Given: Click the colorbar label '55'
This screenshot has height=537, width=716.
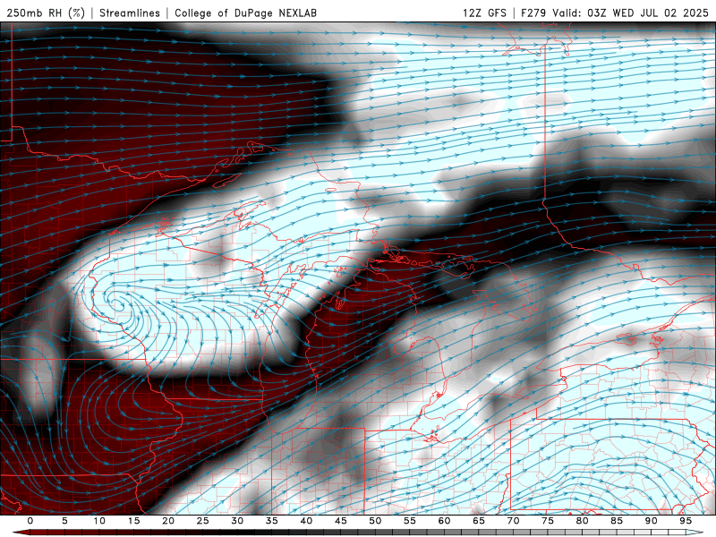Looking at the screenshot, I should (x=410, y=521).
